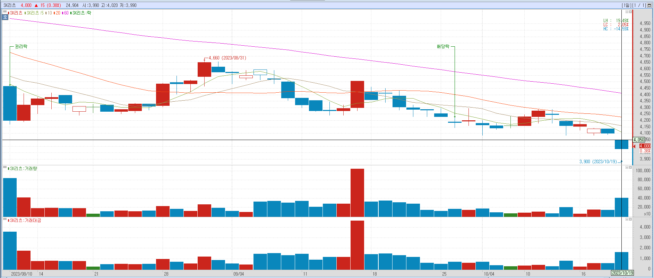Click the 호 quote button at top-left
The height and width of the screenshot is (278, 654).
pos(5,17)
